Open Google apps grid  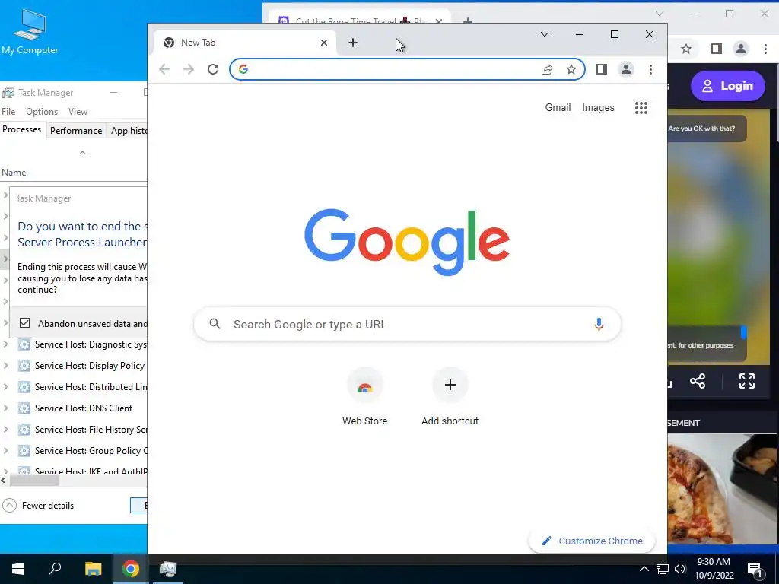click(x=641, y=108)
